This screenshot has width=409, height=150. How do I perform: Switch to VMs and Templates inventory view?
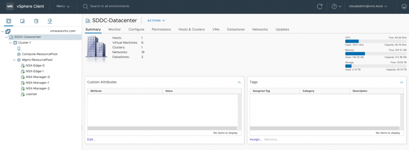click(22, 21)
